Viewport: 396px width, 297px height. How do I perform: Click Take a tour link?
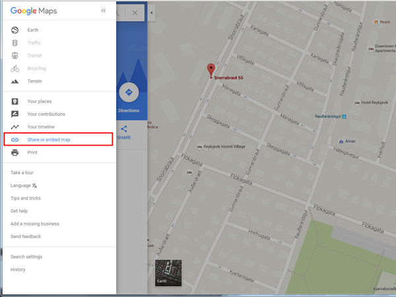(22, 173)
